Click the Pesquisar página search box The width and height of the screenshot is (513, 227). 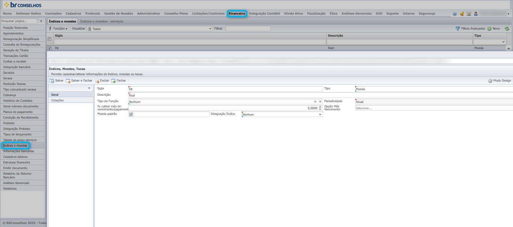(19, 21)
